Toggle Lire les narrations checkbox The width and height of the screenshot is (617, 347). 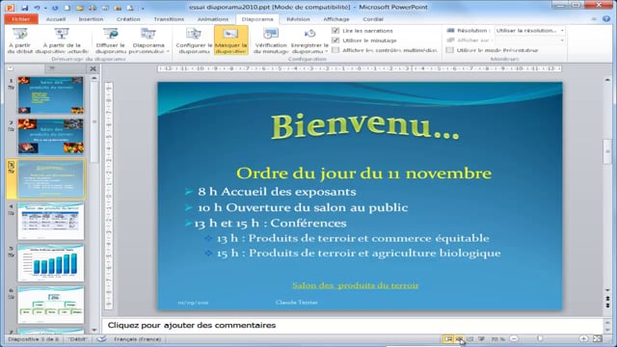click(335, 30)
